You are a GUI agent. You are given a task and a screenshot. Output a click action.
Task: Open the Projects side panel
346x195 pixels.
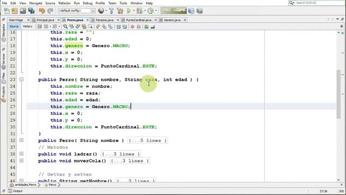[4, 94]
